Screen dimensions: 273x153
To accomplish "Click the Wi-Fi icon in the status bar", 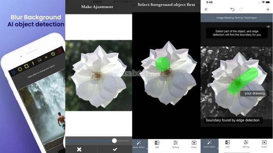I will tap(263, 2).
